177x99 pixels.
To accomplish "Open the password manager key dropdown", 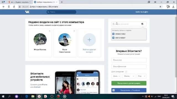I will [x=143, y=24].
